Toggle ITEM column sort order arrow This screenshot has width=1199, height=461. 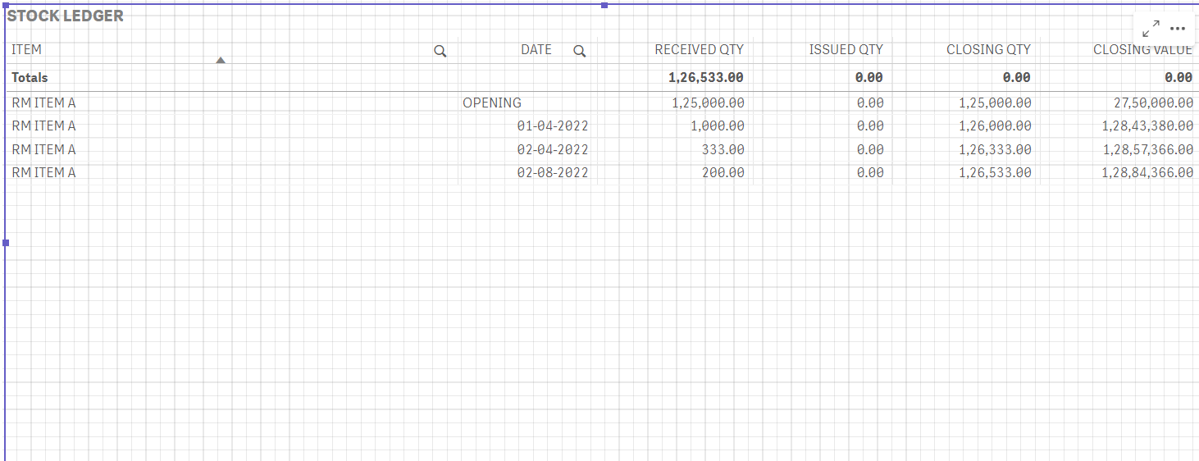(x=220, y=60)
